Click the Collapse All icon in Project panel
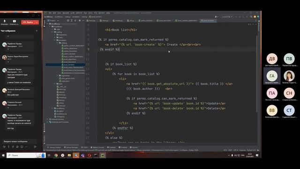The height and width of the screenshot is (169, 300). click(x=75, y=21)
